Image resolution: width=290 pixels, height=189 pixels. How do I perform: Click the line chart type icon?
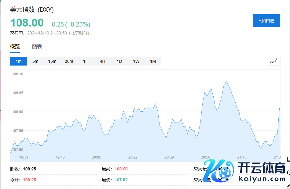coord(273,61)
